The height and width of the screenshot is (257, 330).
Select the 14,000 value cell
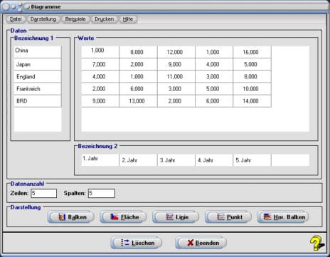coord(252,101)
